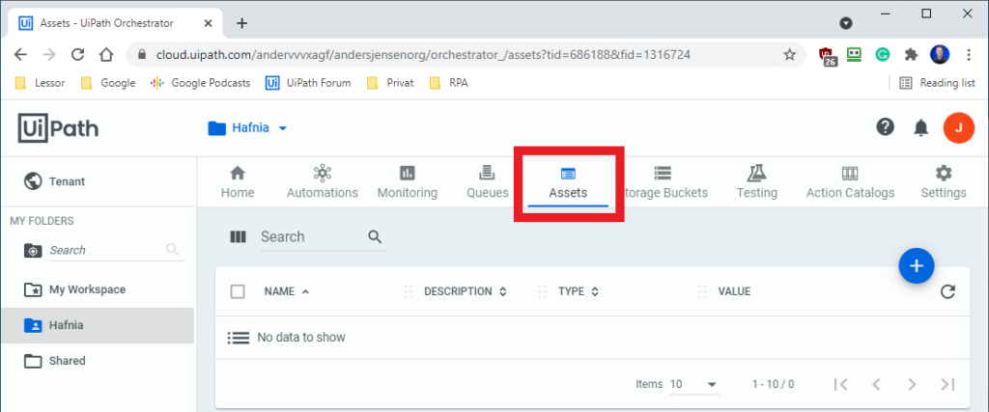Open the tab search dropdown in title bar

point(846,23)
